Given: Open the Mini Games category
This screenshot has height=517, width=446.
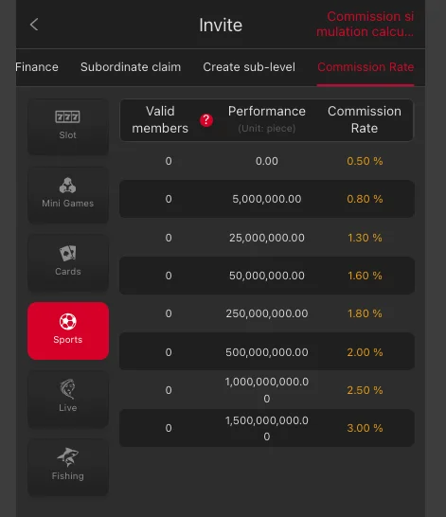Looking at the screenshot, I should coord(68,194).
